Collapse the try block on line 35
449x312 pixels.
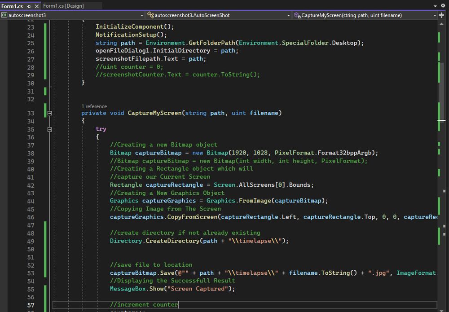[x=49, y=129]
